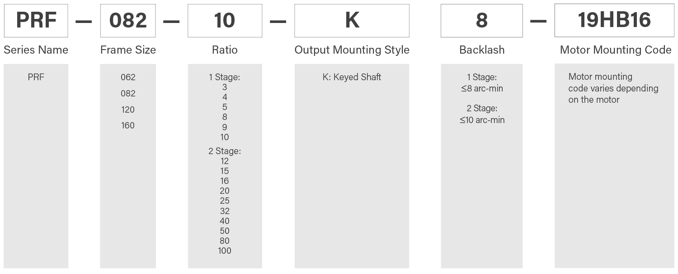678x274 pixels.
Task: Choose frame size 160 from list
Action: point(128,126)
